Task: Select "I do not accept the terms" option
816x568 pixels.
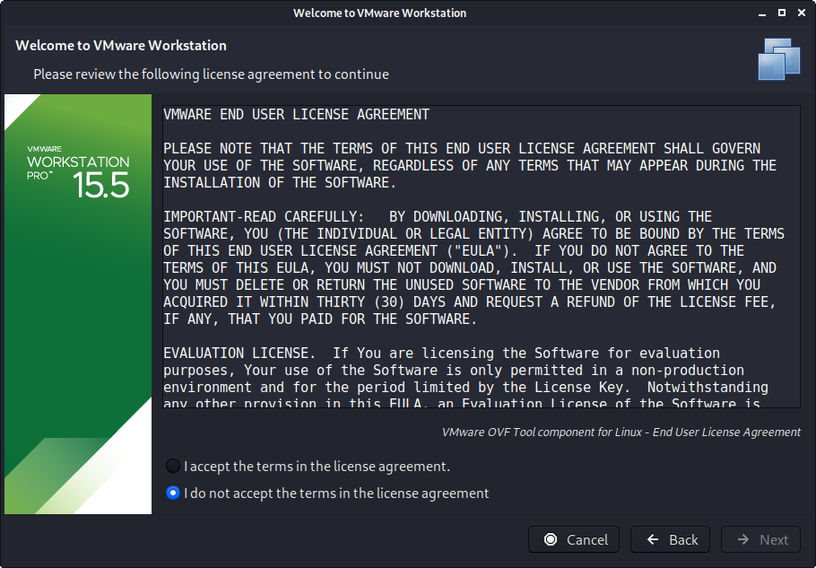Action: pyautogui.click(x=173, y=493)
